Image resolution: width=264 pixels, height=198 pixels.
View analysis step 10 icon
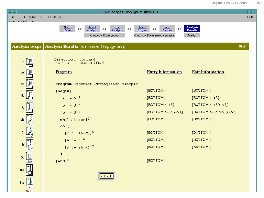(30, 170)
